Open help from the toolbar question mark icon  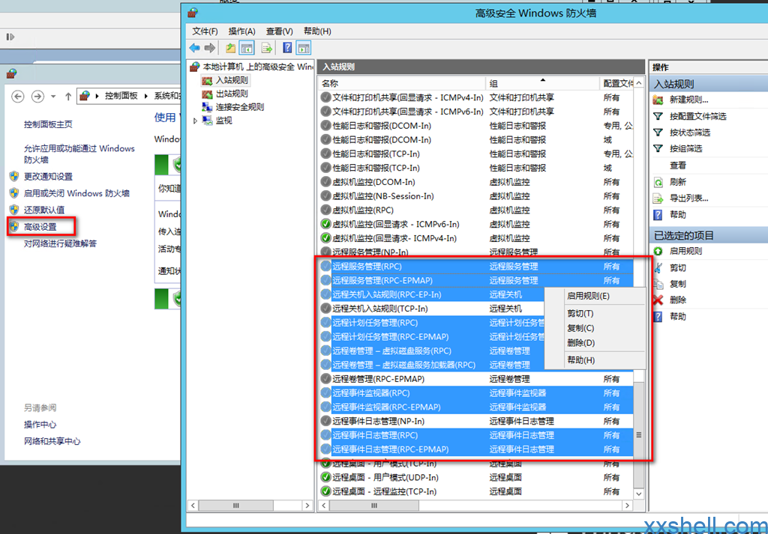coord(287,48)
